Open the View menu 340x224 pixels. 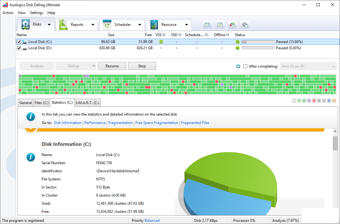point(22,13)
